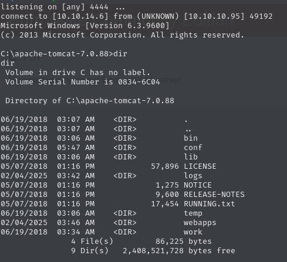
Task: Select the work directory name
Action: tap(193, 232)
